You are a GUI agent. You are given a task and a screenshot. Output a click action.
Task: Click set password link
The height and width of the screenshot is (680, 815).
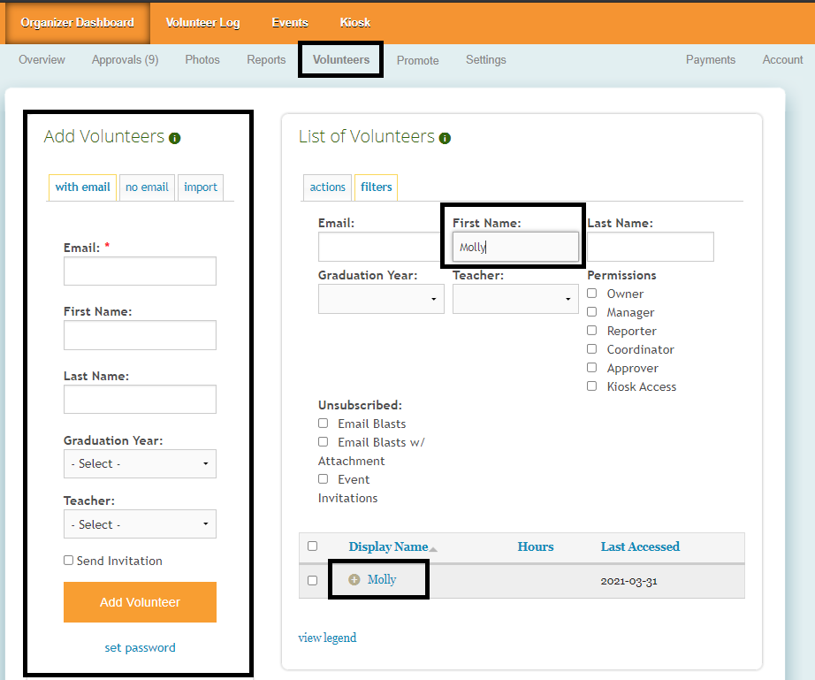[x=140, y=648]
